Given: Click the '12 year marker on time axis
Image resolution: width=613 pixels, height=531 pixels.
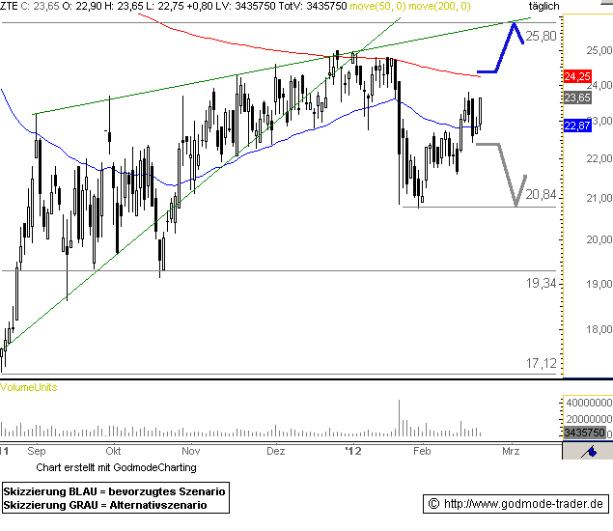Looking at the screenshot, I should (353, 451).
